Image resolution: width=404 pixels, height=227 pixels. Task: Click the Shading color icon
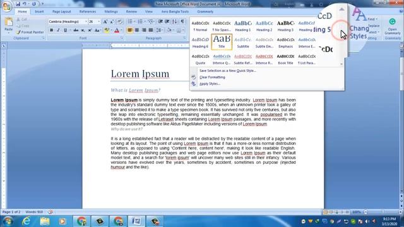tap(169, 30)
